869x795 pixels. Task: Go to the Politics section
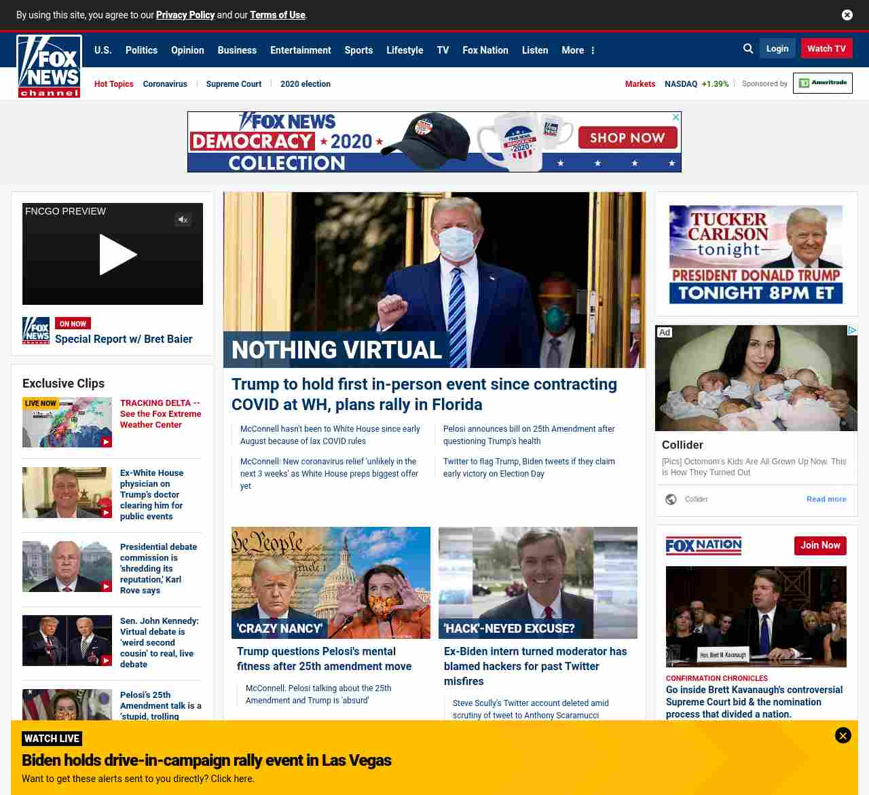pos(141,50)
